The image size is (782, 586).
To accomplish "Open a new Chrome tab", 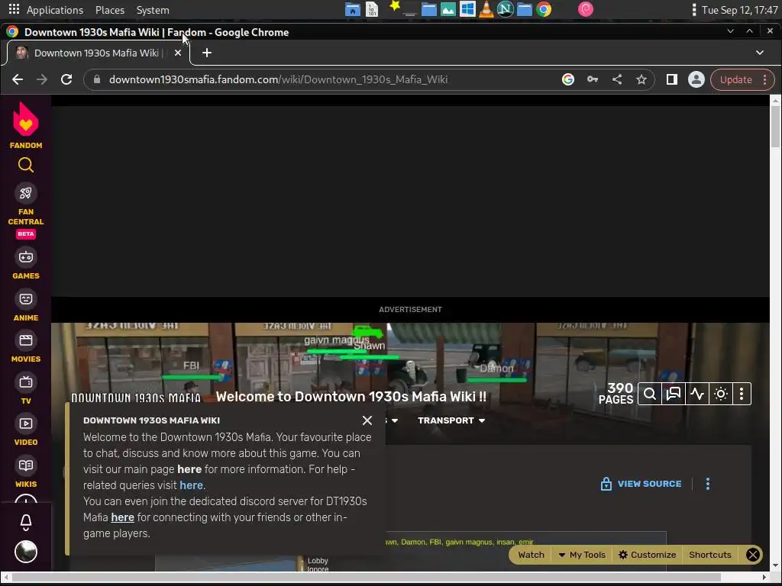I will tap(207, 53).
